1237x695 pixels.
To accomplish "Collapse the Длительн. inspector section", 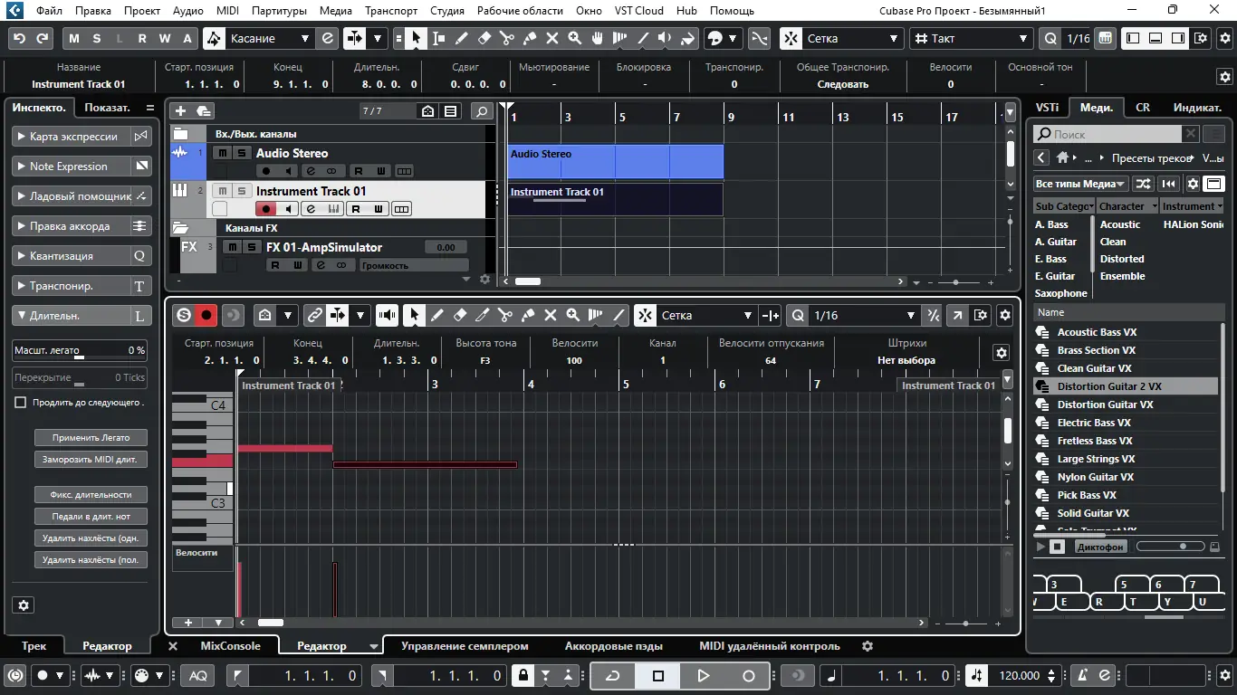I will (x=72, y=316).
